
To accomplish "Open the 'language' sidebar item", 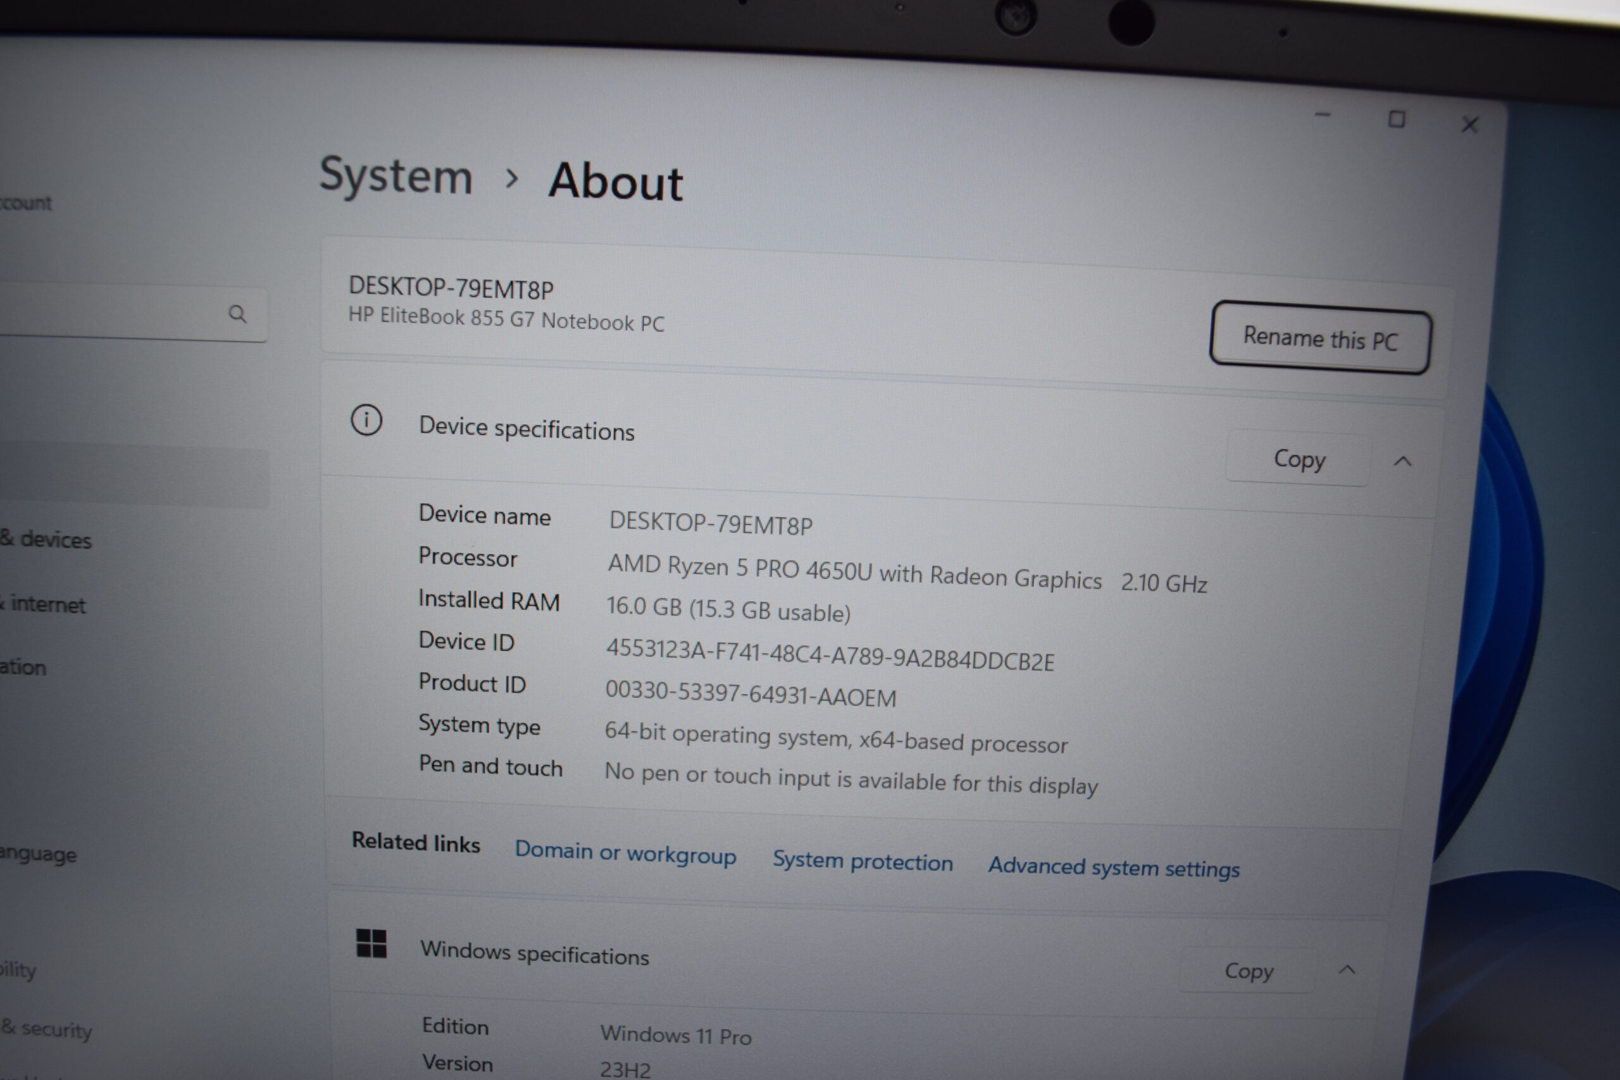I will (38, 854).
